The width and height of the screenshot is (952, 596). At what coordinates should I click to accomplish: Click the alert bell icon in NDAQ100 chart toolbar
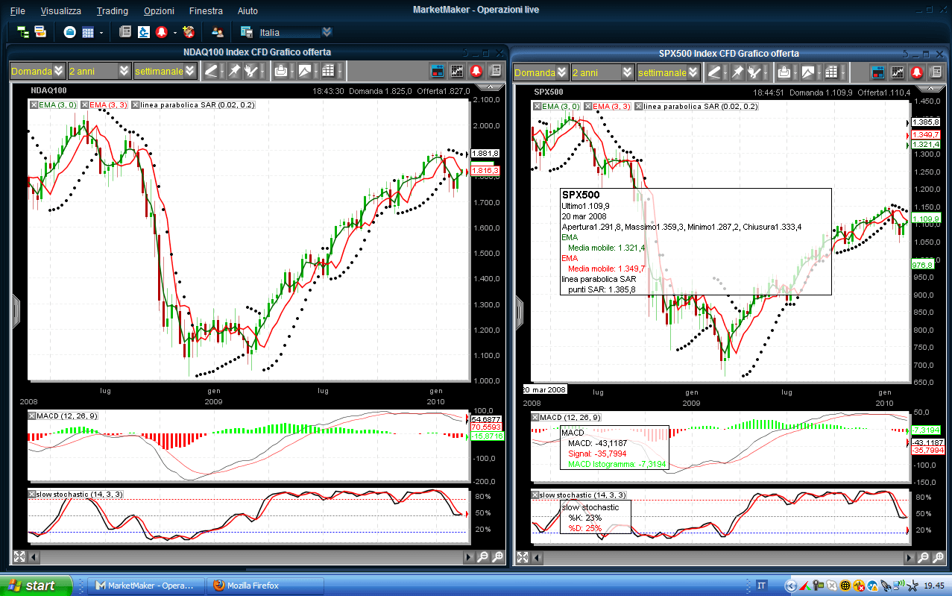(475, 72)
